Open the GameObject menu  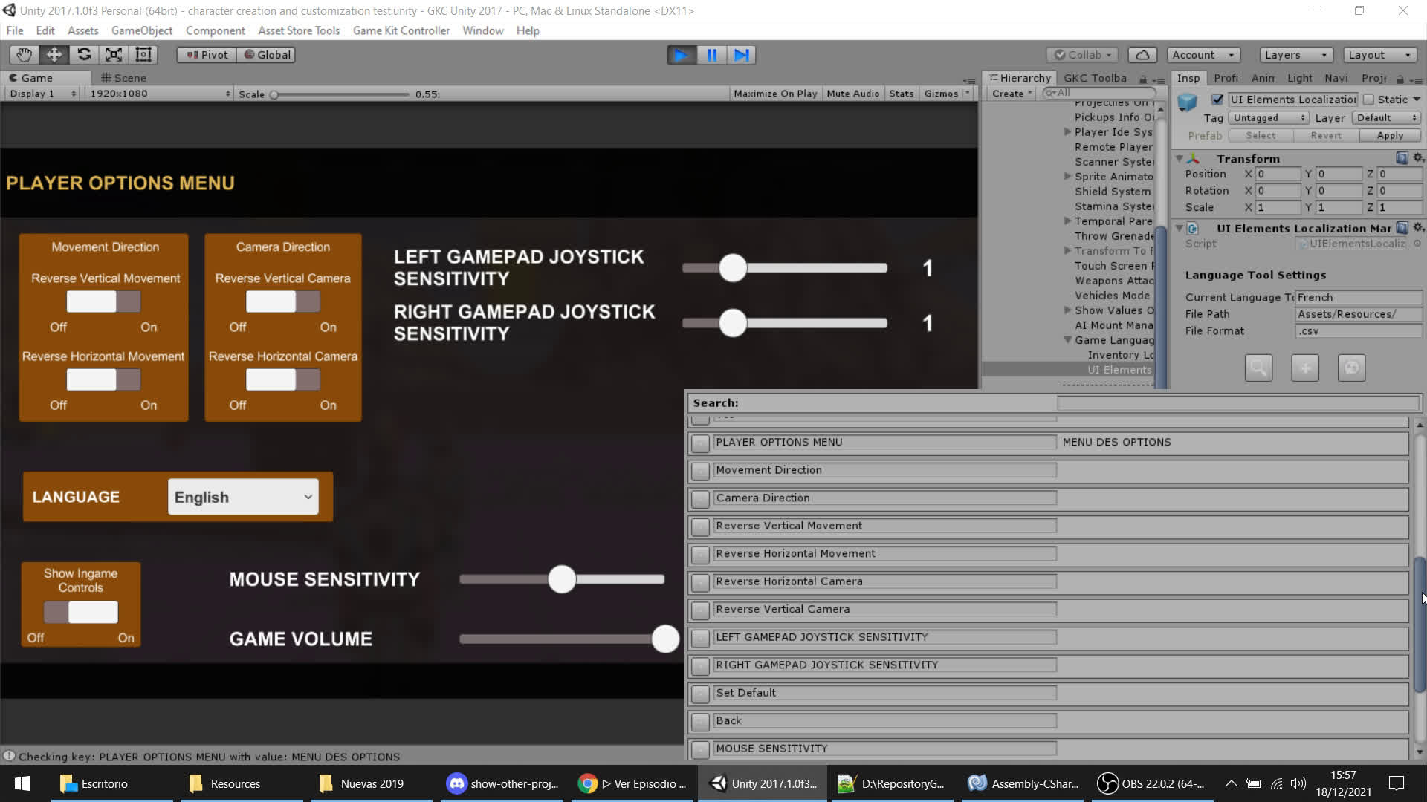coord(141,30)
